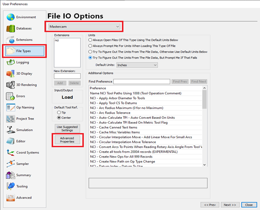This screenshot has height=210, width=260.
Task: Select 'Create New Ops for All 999 Records'
Action: [x=146, y=157]
